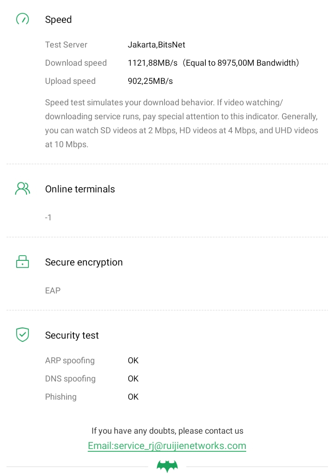Click the Phishing OK result
Viewport: 334px width, 476px height.
[x=133, y=397]
